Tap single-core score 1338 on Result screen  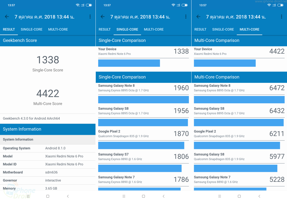coord(48,60)
